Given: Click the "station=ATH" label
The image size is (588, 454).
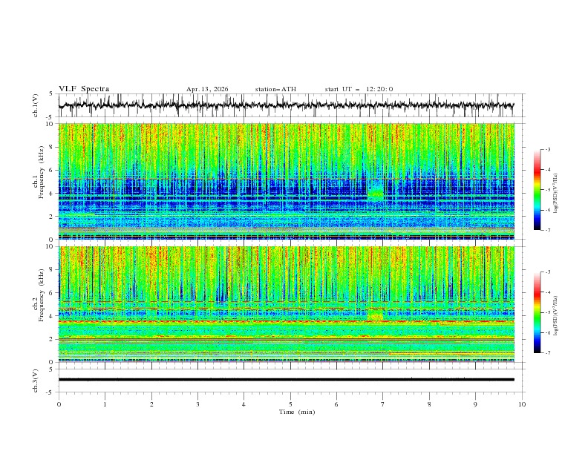Looking at the screenshot, I should (275, 89).
